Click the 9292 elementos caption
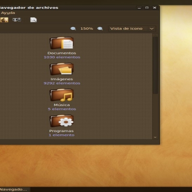This screenshot has width=192, height=192. click(62, 83)
